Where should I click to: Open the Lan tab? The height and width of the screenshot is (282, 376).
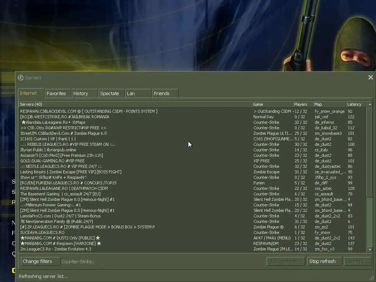[138, 93]
